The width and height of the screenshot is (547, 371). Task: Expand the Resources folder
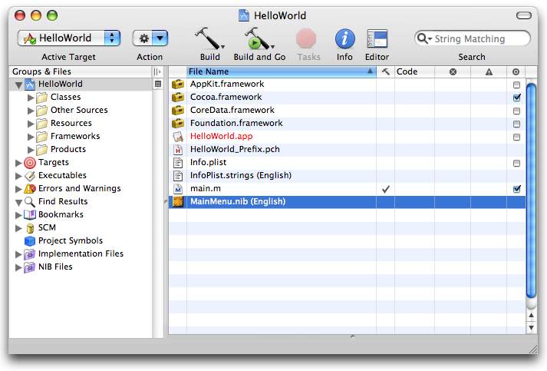point(31,124)
